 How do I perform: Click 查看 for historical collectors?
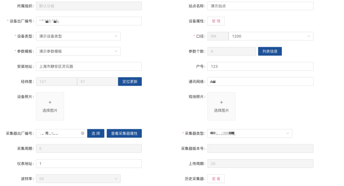click(x=216, y=179)
